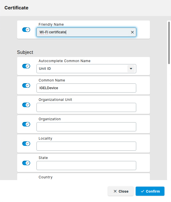The height and width of the screenshot is (202, 171).
Task: Clear the Friendly Name field with X icon
Action: 132,32
